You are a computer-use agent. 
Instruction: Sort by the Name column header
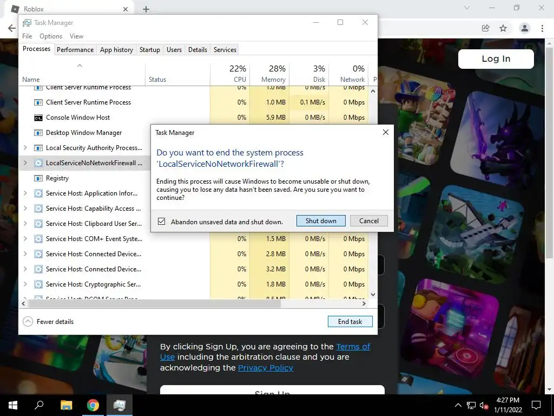82,74
